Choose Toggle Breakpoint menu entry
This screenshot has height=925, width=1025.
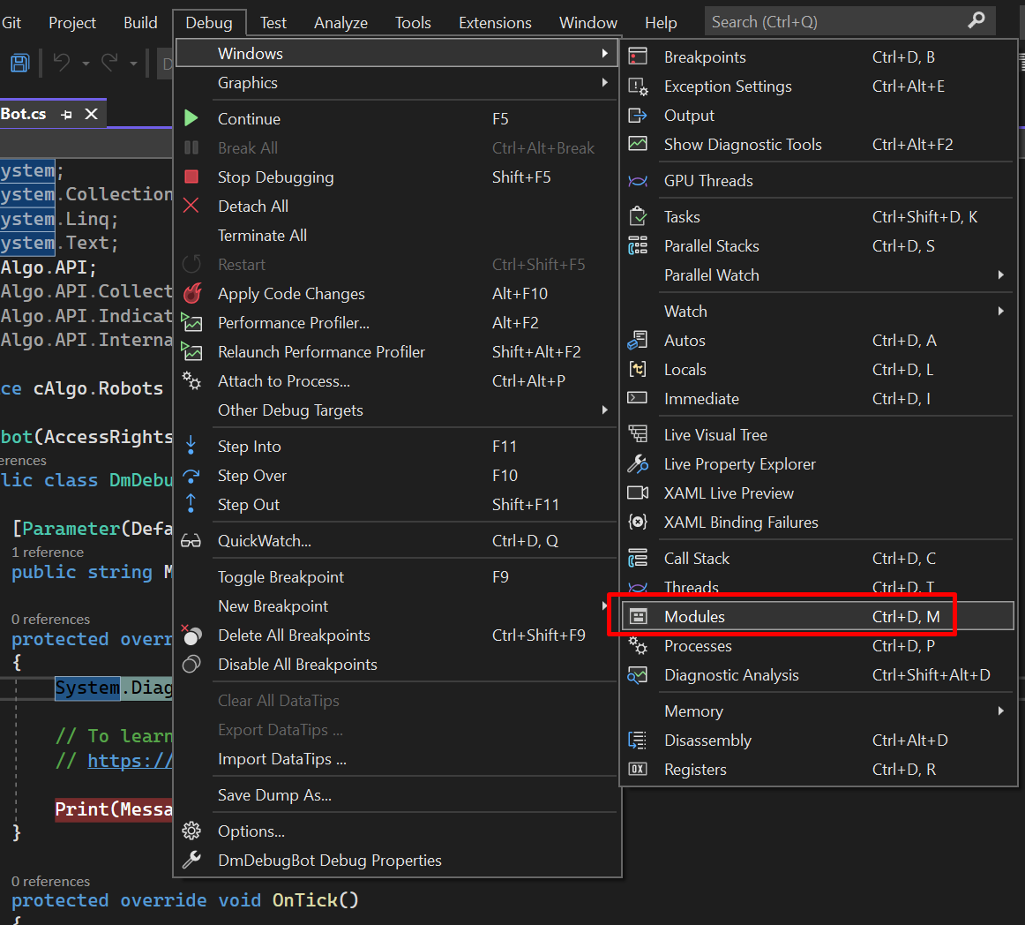coord(397,576)
